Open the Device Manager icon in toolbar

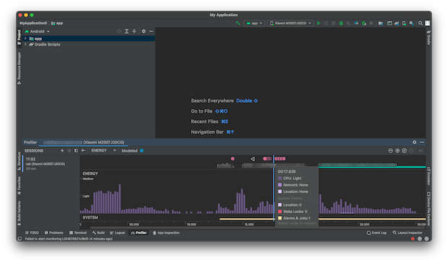coord(404,23)
